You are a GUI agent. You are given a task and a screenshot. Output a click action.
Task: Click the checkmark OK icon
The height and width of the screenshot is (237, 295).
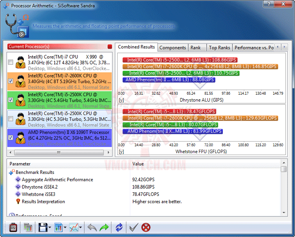click(x=134, y=228)
